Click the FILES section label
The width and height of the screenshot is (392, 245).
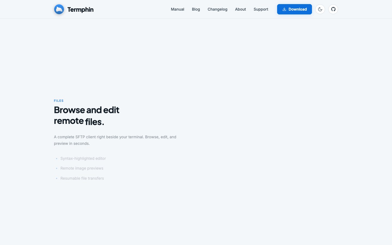59,101
